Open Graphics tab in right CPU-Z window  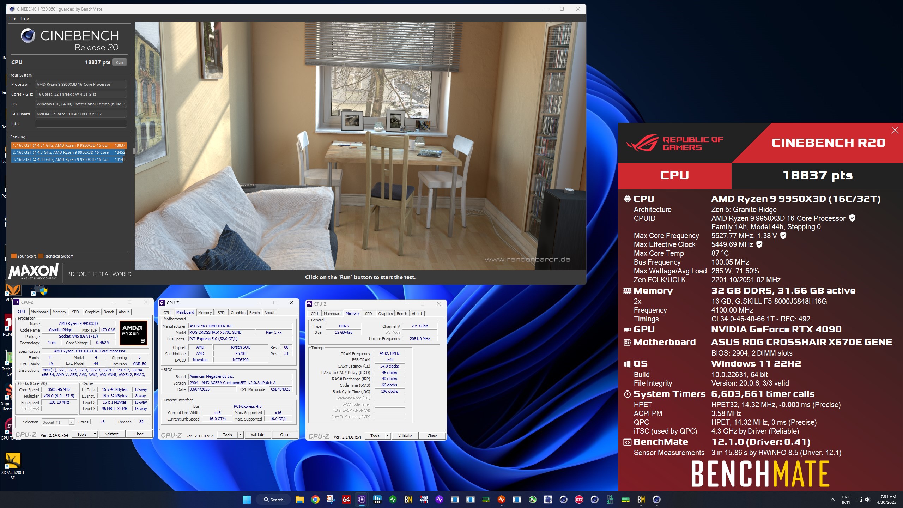coord(386,314)
